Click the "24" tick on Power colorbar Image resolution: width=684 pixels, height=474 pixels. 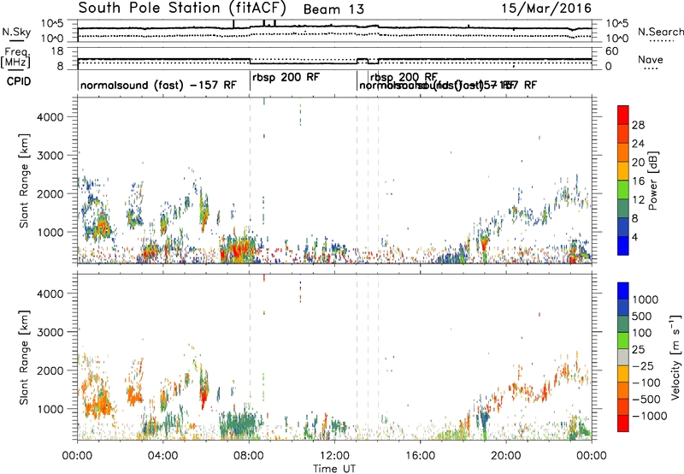coord(638,144)
